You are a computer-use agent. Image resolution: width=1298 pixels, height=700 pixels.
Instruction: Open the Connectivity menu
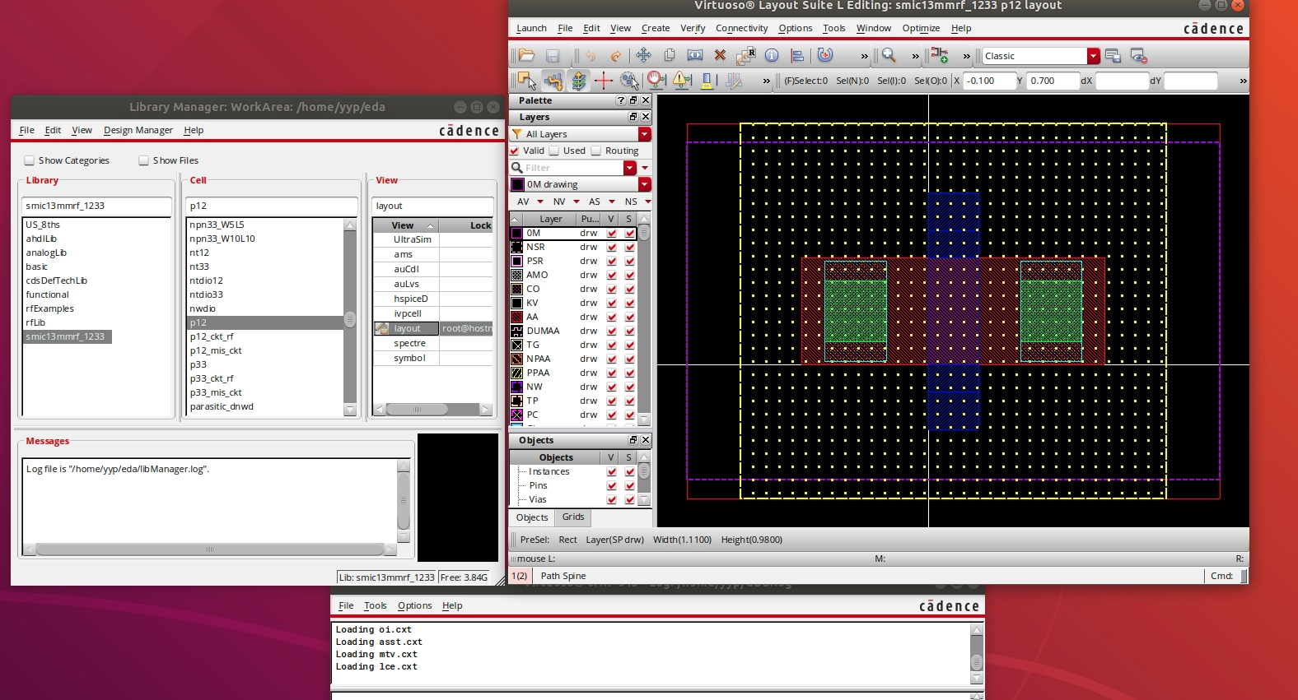741,28
